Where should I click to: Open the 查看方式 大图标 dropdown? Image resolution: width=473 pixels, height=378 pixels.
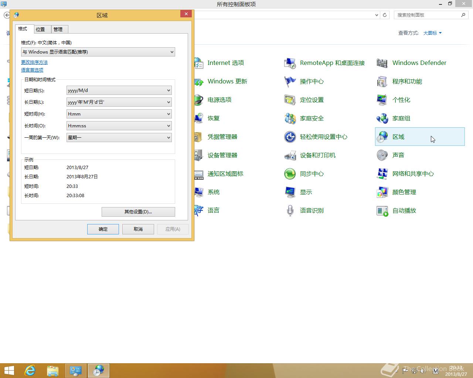tap(432, 33)
